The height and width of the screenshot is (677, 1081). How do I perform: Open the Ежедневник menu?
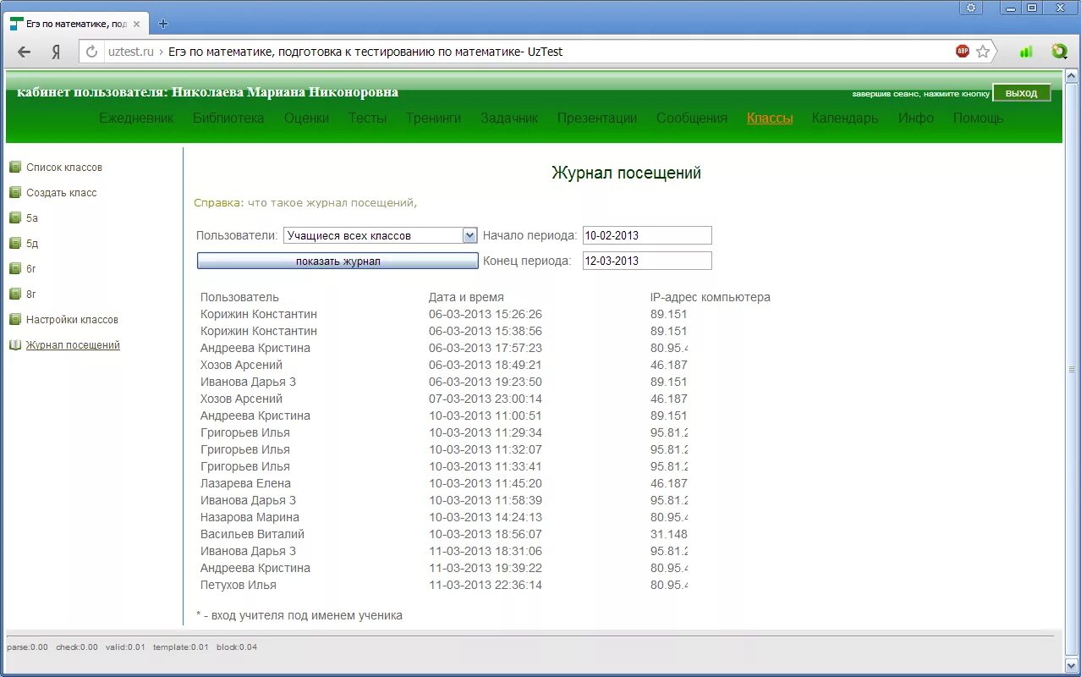(x=136, y=118)
